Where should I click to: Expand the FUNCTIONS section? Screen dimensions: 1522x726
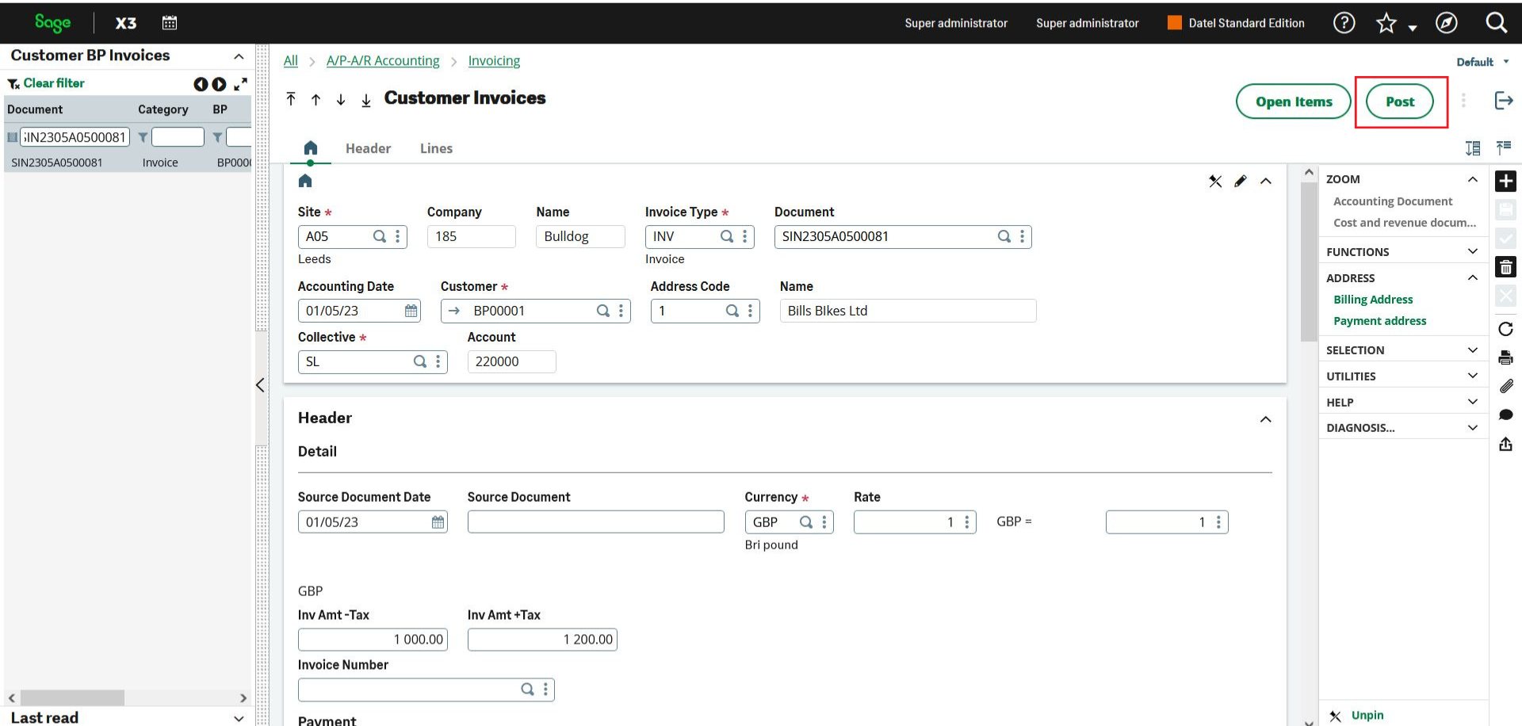click(x=1472, y=251)
